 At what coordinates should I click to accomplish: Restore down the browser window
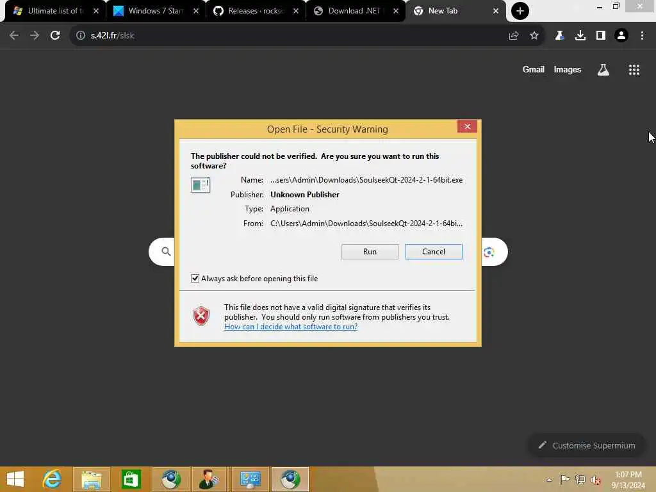coord(616,6)
